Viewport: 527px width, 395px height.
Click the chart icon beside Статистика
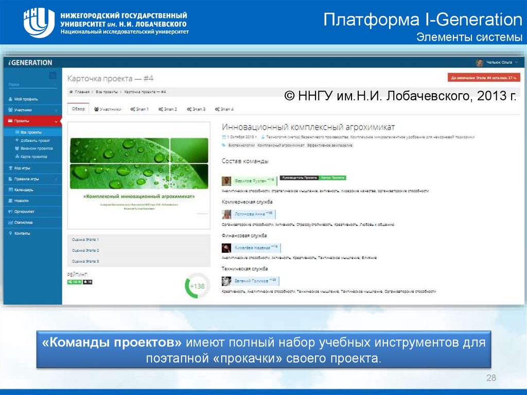coord(11,222)
